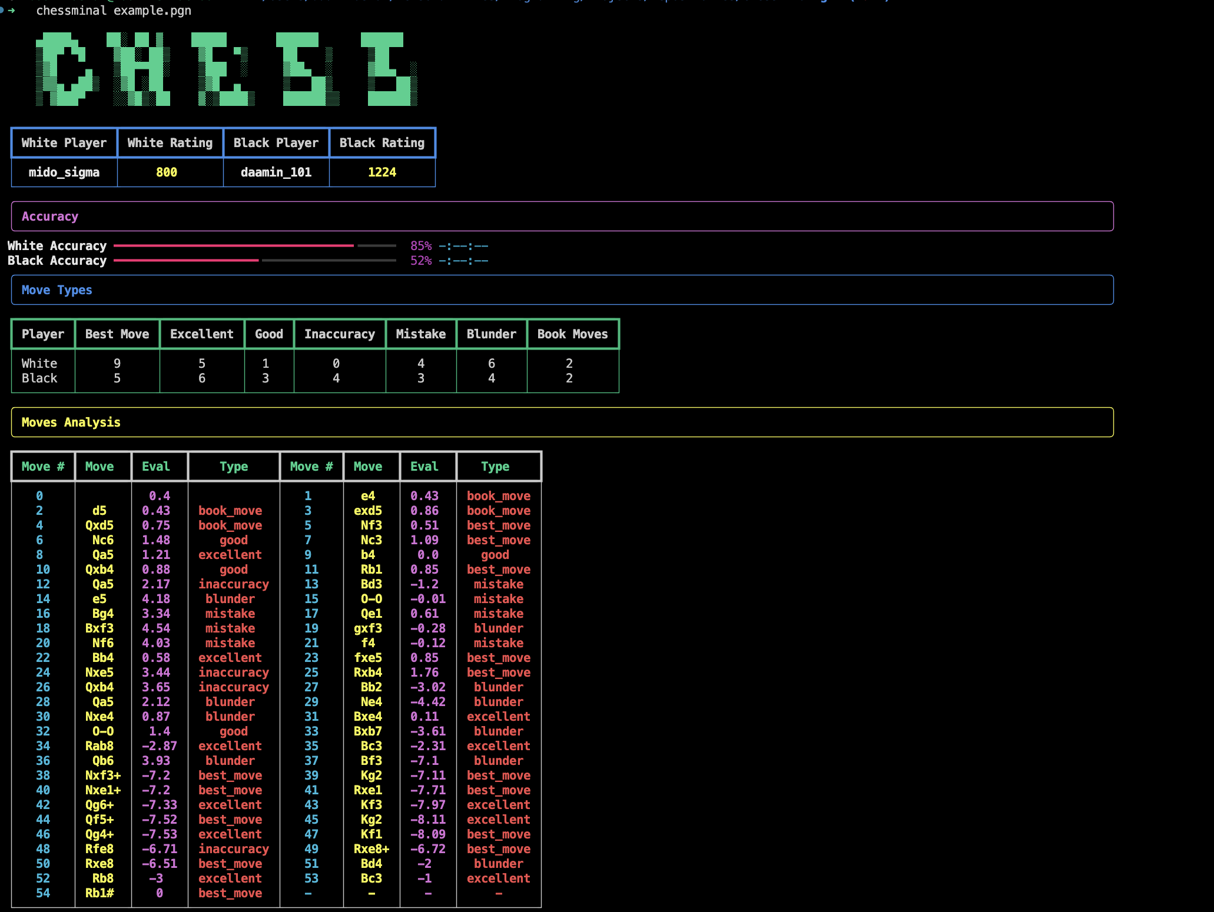
Task: Click the Rxb4 move cell
Action: (x=368, y=673)
